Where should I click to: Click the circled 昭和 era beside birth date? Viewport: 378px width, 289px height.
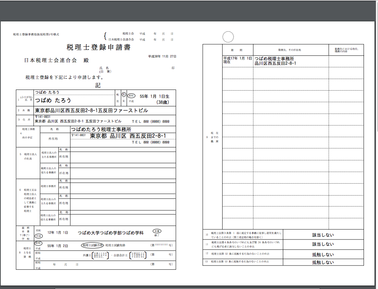pos(132,96)
